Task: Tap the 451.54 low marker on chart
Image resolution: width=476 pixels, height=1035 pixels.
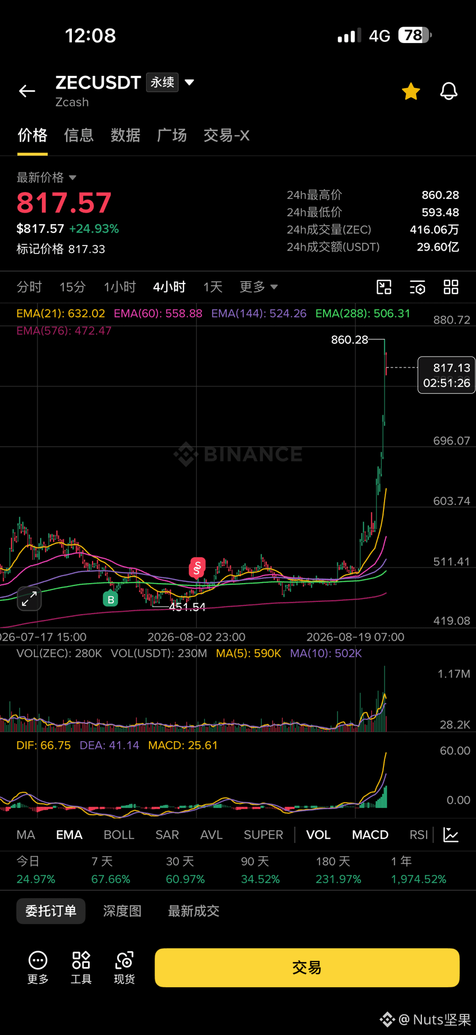Action: pos(187,607)
